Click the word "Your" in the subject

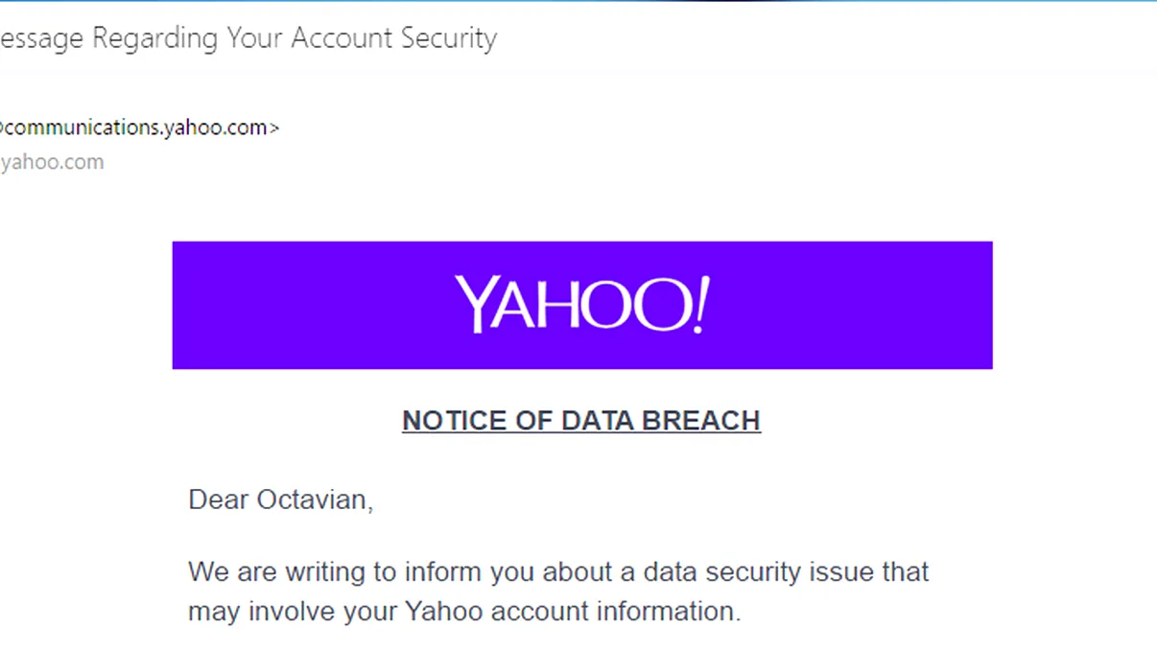click(254, 38)
